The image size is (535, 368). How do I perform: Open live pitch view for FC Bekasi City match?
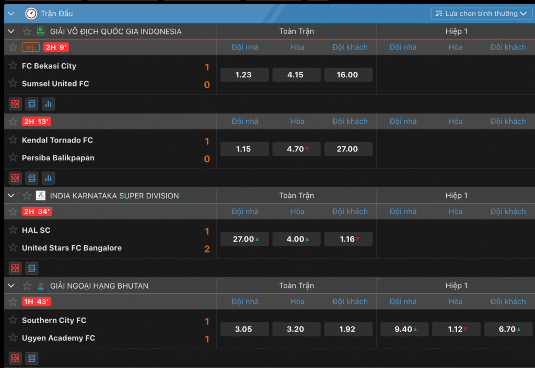pos(15,104)
